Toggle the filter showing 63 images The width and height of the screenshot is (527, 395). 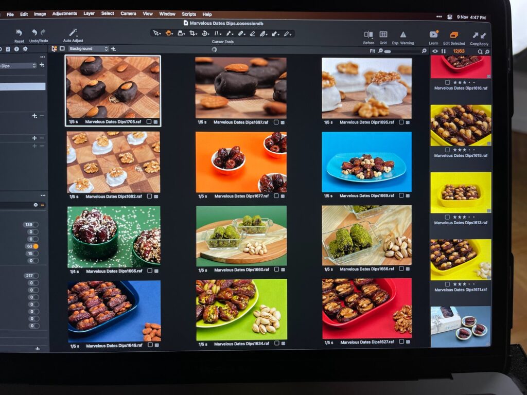[x=31, y=246]
